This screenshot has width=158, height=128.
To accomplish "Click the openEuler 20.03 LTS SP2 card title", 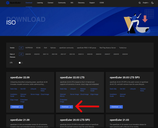I will [75, 120].
